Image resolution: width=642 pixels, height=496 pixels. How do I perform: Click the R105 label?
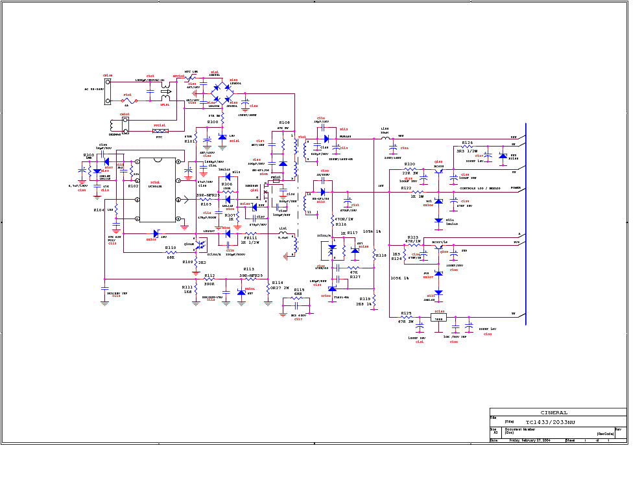pyautogui.click(x=206, y=204)
